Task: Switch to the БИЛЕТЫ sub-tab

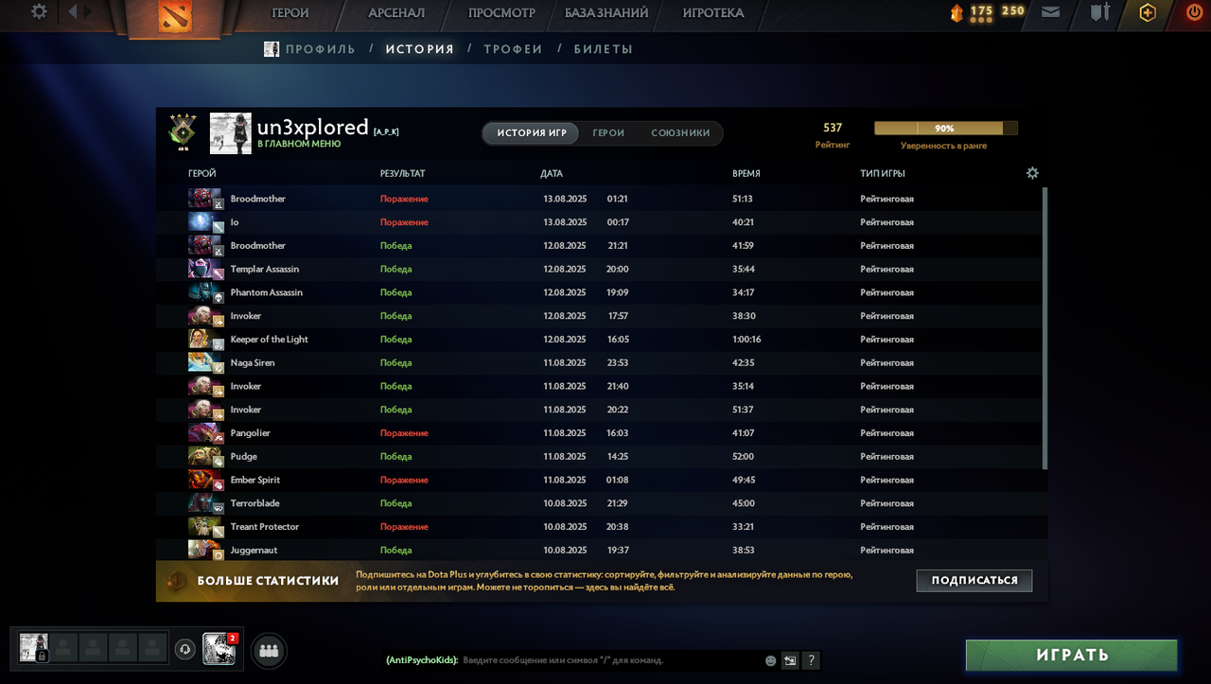Action: 604,49
